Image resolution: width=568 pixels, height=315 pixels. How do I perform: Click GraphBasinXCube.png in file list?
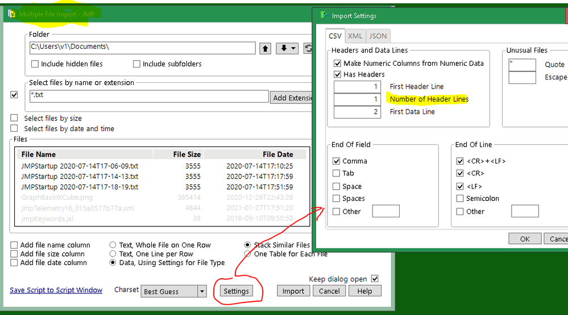tap(57, 198)
